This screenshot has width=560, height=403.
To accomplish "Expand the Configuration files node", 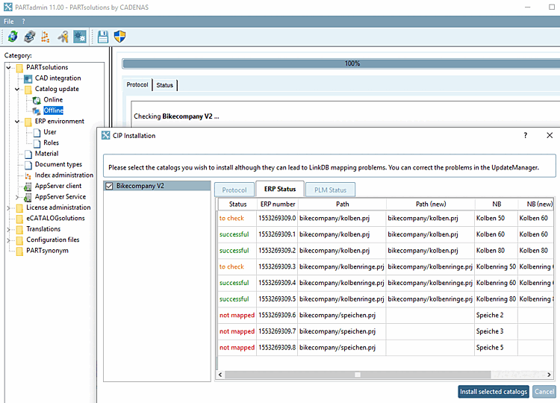I will point(8,240).
